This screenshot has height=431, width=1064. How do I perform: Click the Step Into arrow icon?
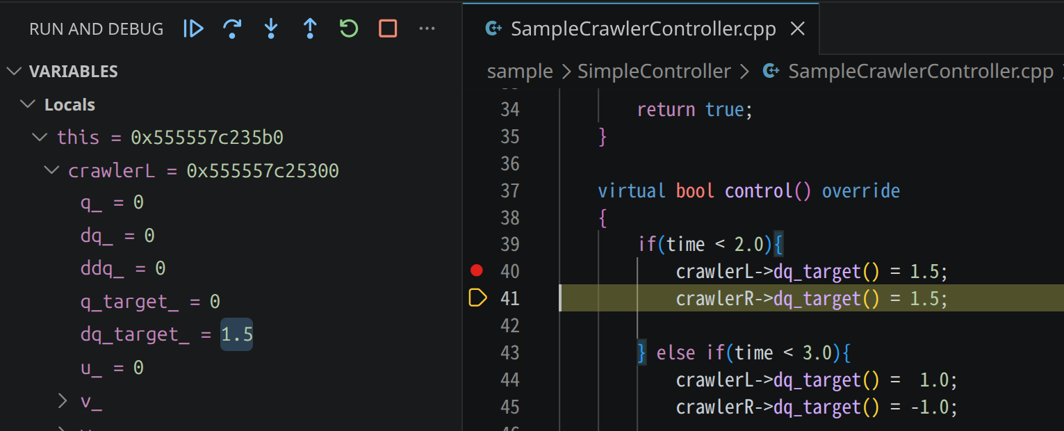271,29
